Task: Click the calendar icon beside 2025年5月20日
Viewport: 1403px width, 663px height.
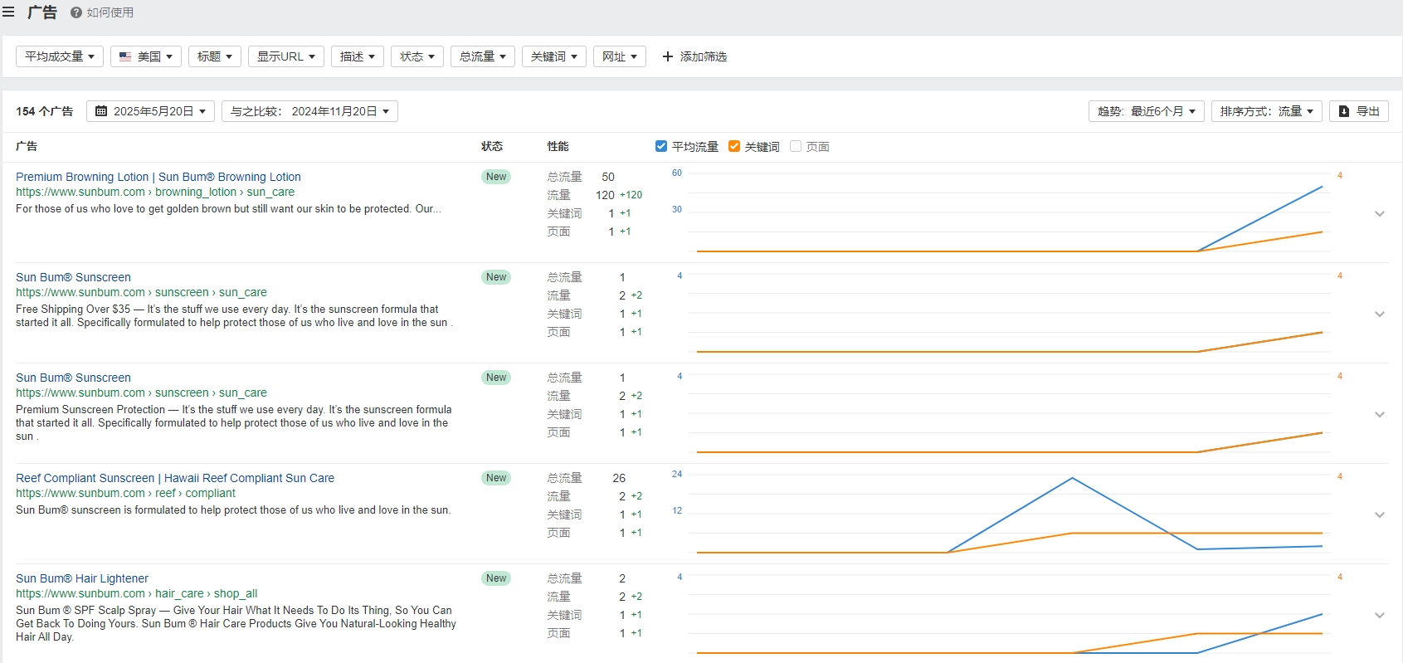Action: coord(101,111)
